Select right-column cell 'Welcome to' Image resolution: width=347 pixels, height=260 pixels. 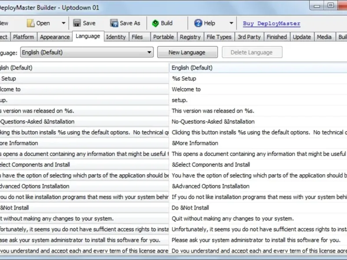tap(258, 89)
